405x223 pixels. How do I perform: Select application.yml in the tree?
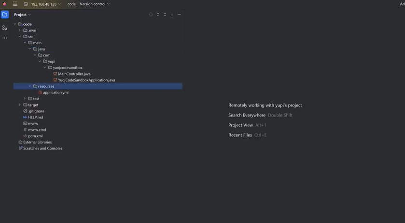56,92
